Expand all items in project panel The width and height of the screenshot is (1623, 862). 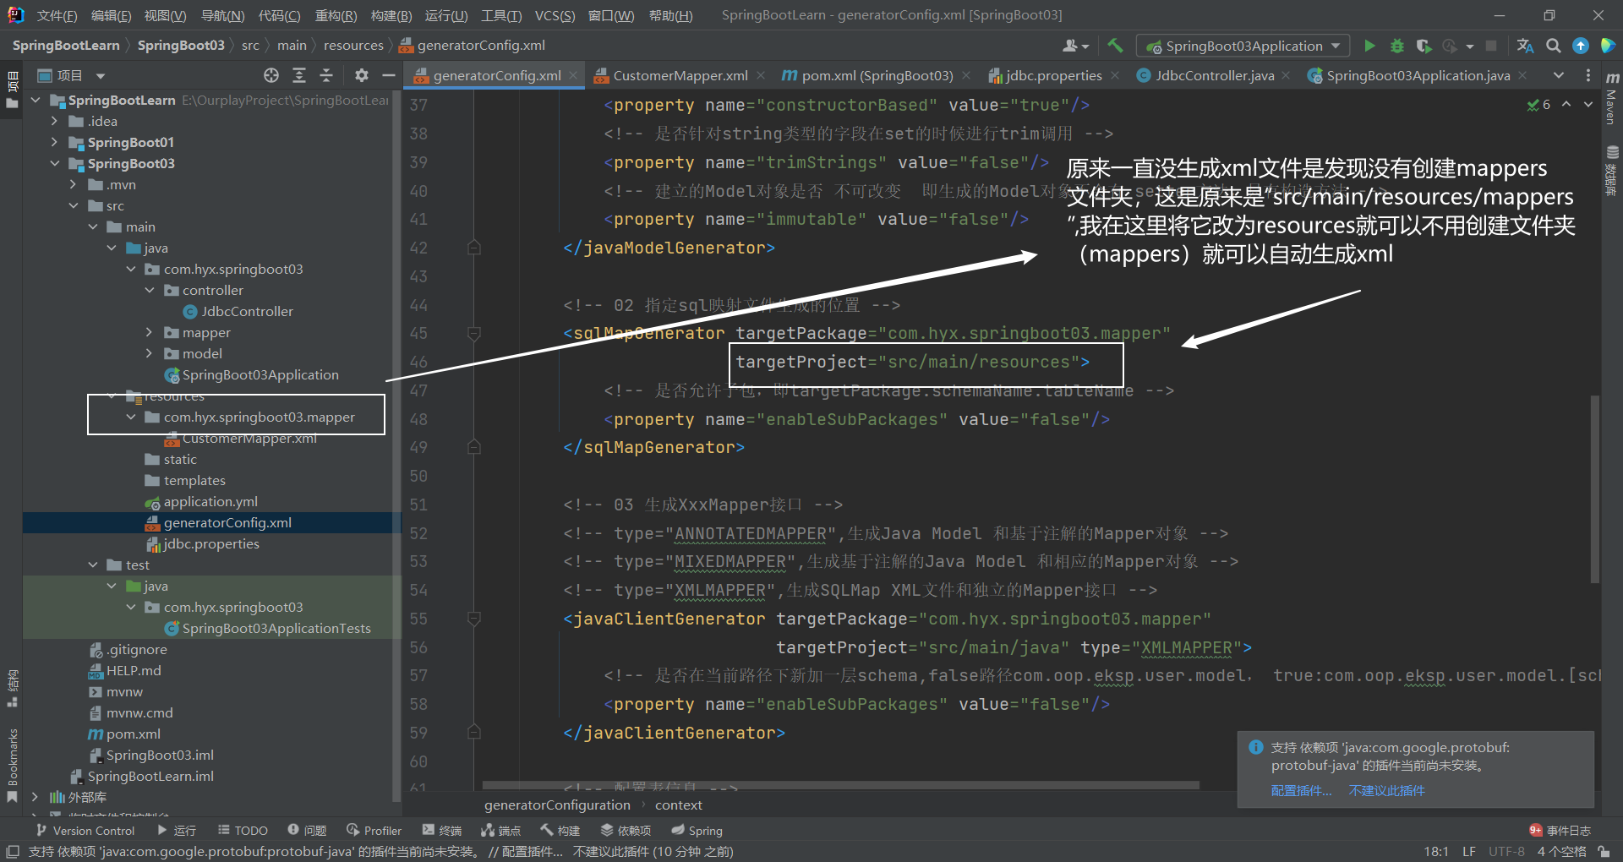pyautogui.click(x=298, y=75)
